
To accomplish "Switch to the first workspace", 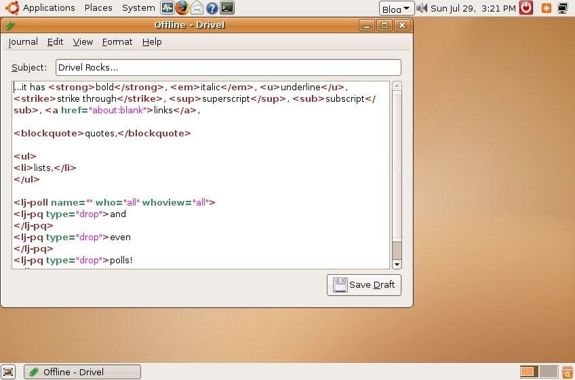I will click(529, 372).
